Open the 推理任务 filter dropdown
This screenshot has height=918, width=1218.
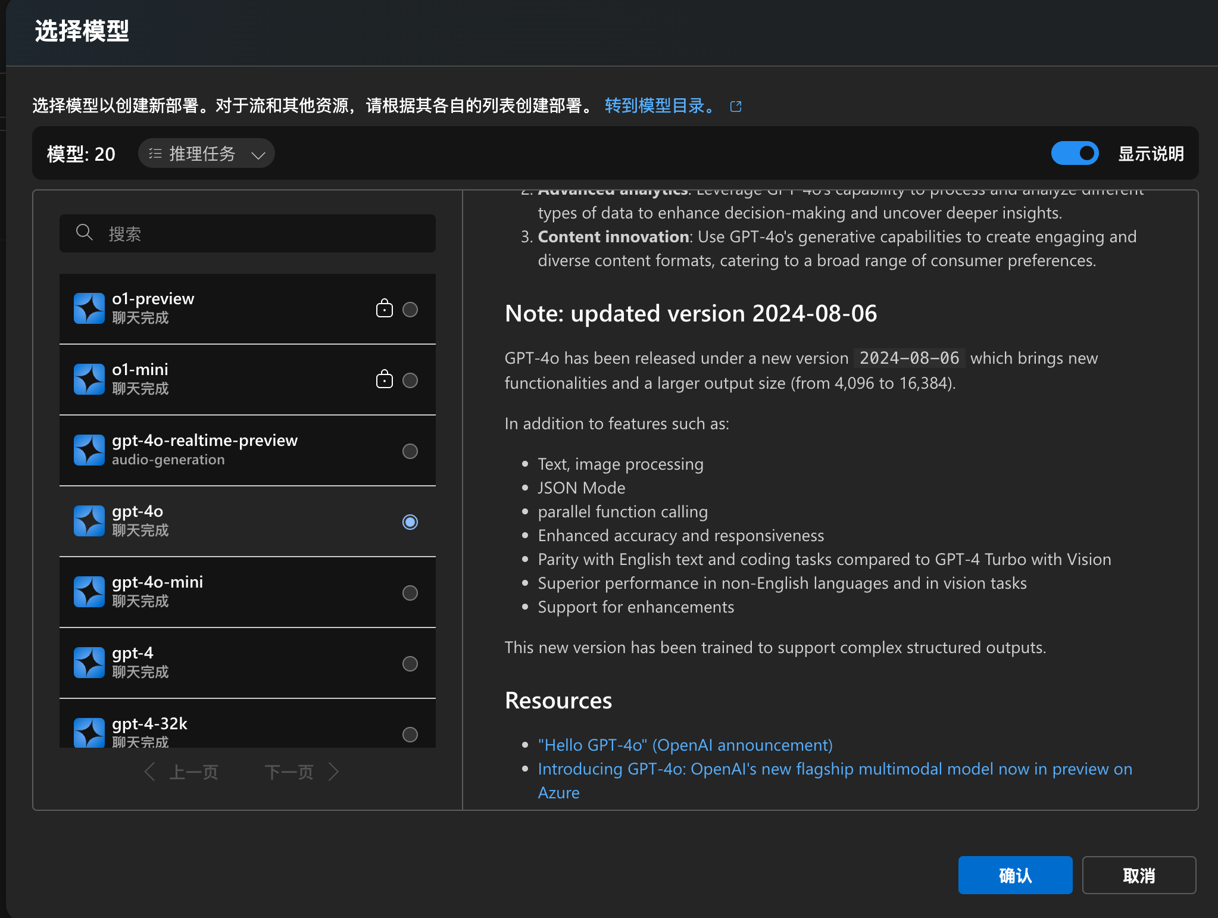tap(207, 154)
